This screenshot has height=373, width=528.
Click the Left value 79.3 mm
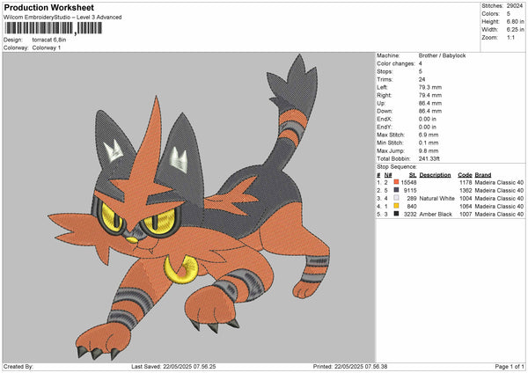(x=430, y=87)
